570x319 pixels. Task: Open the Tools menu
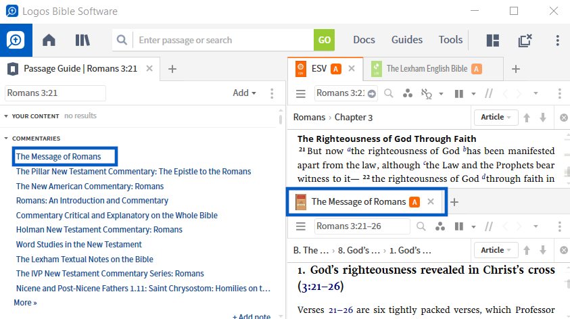(x=450, y=40)
